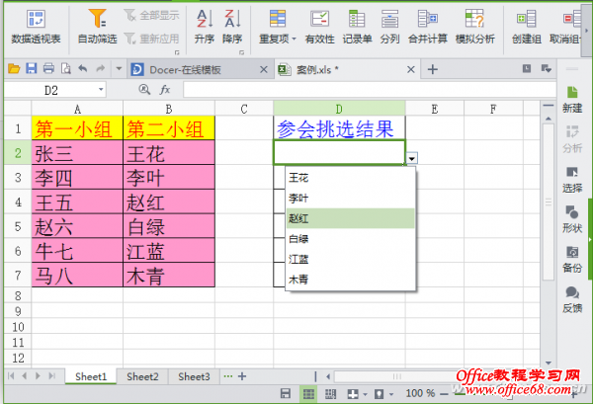Click sidebar Feedback (反馈) button

coord(572,299)
